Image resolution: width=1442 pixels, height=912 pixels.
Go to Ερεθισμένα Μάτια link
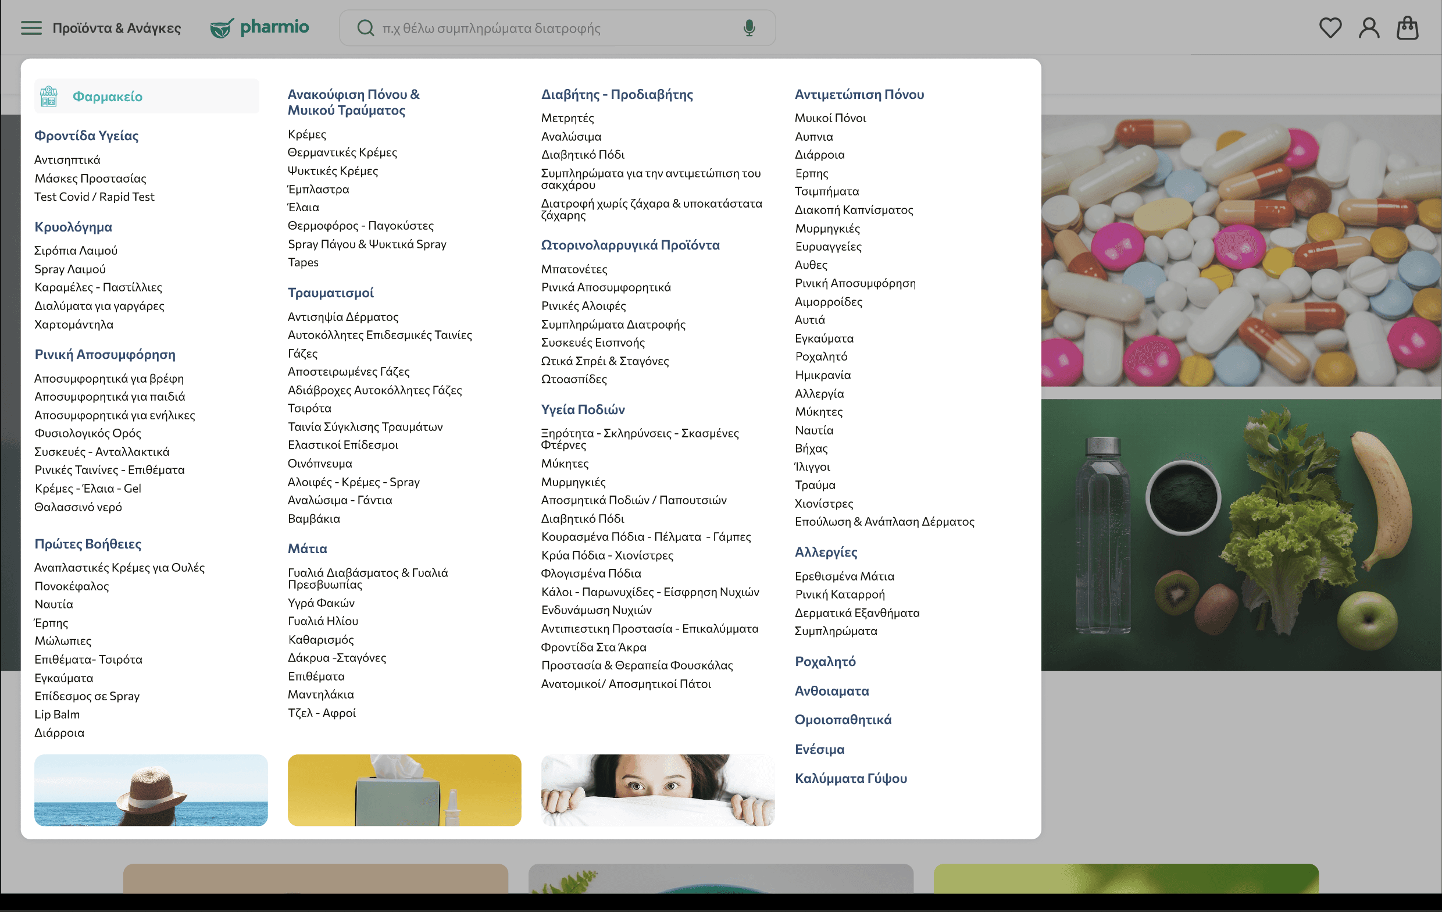point(844,576)
